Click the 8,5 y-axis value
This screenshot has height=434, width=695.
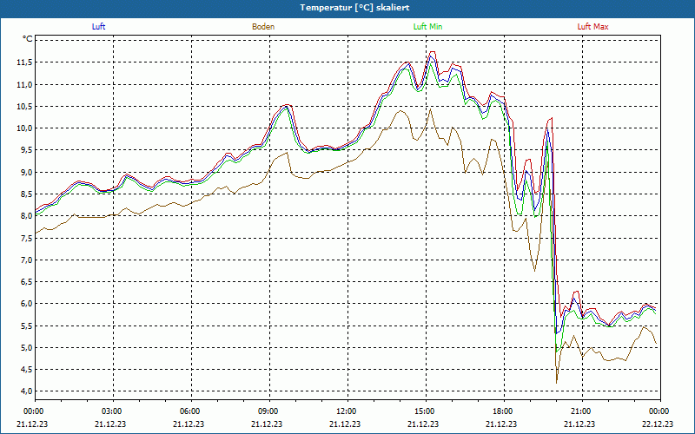[26, 194]
